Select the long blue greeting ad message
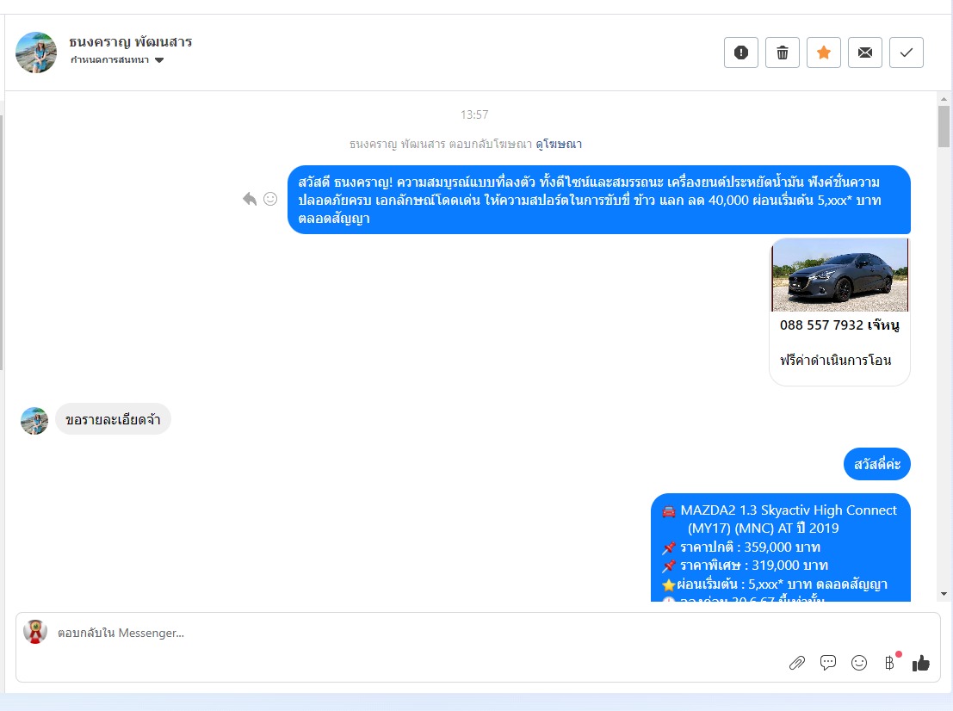Screen dimensions: 953x711 [x=598, y=200]
